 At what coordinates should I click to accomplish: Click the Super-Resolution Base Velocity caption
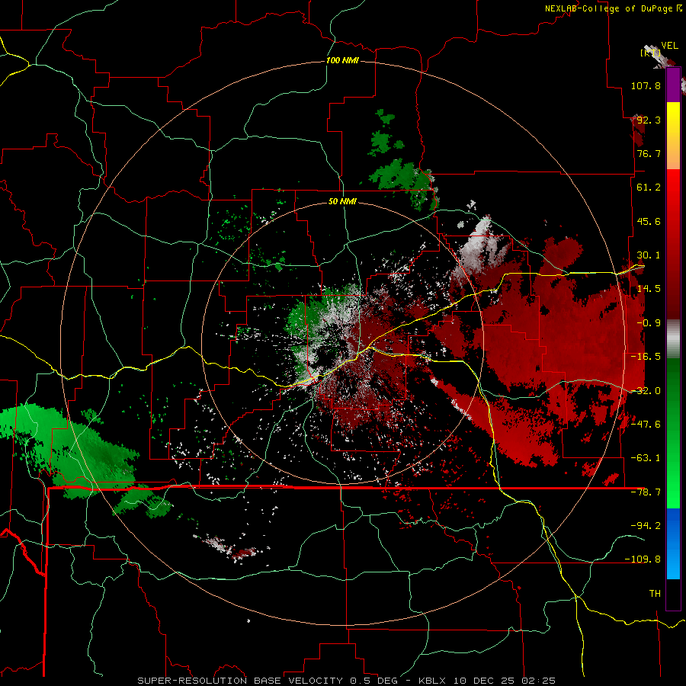pyautogui.click(x=347, y=681)
